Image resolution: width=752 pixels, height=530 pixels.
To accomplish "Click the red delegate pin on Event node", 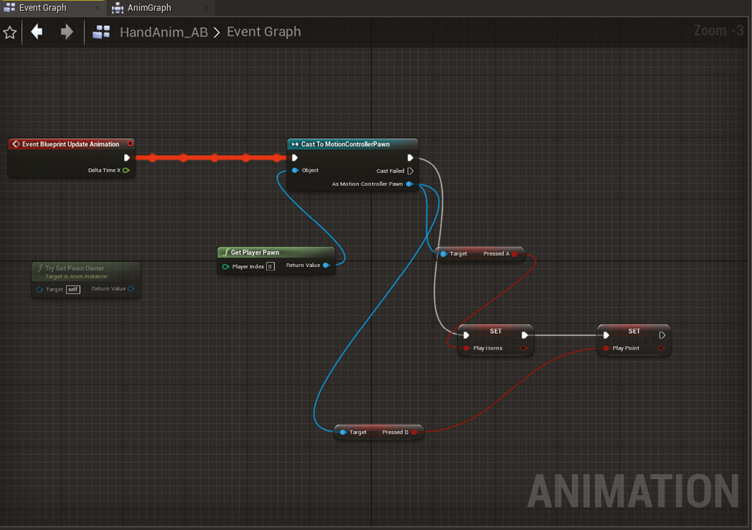I will pos(130,144).
